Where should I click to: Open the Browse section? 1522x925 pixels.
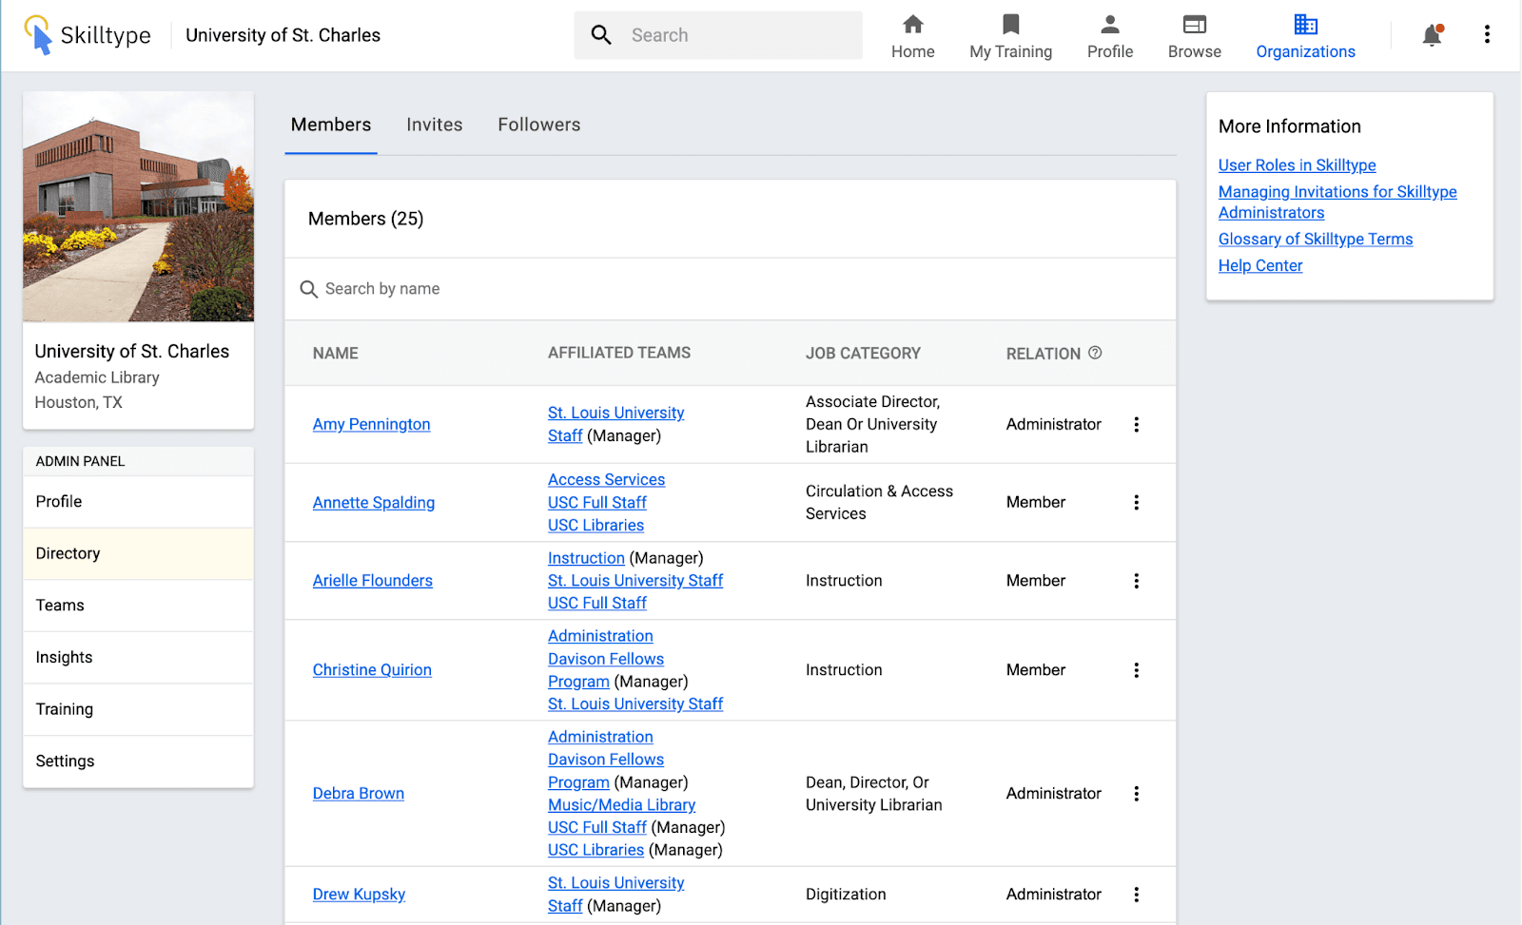1194,36
